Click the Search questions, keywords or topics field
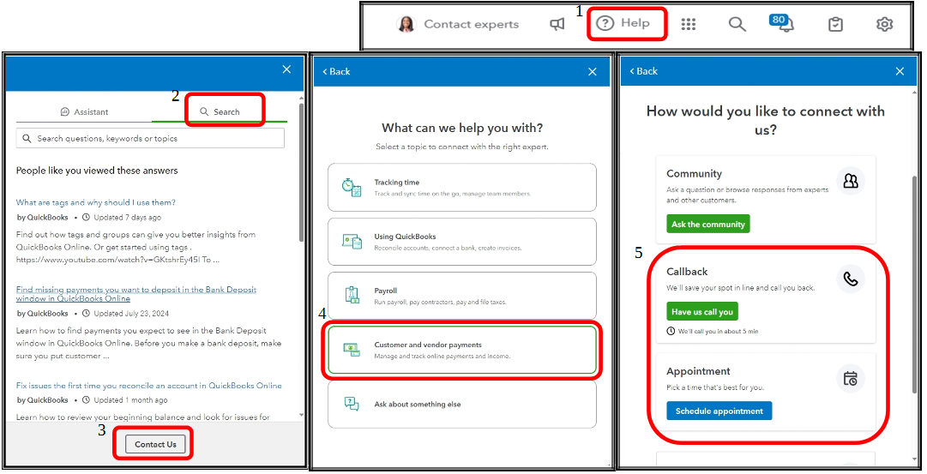 point(150,138)
